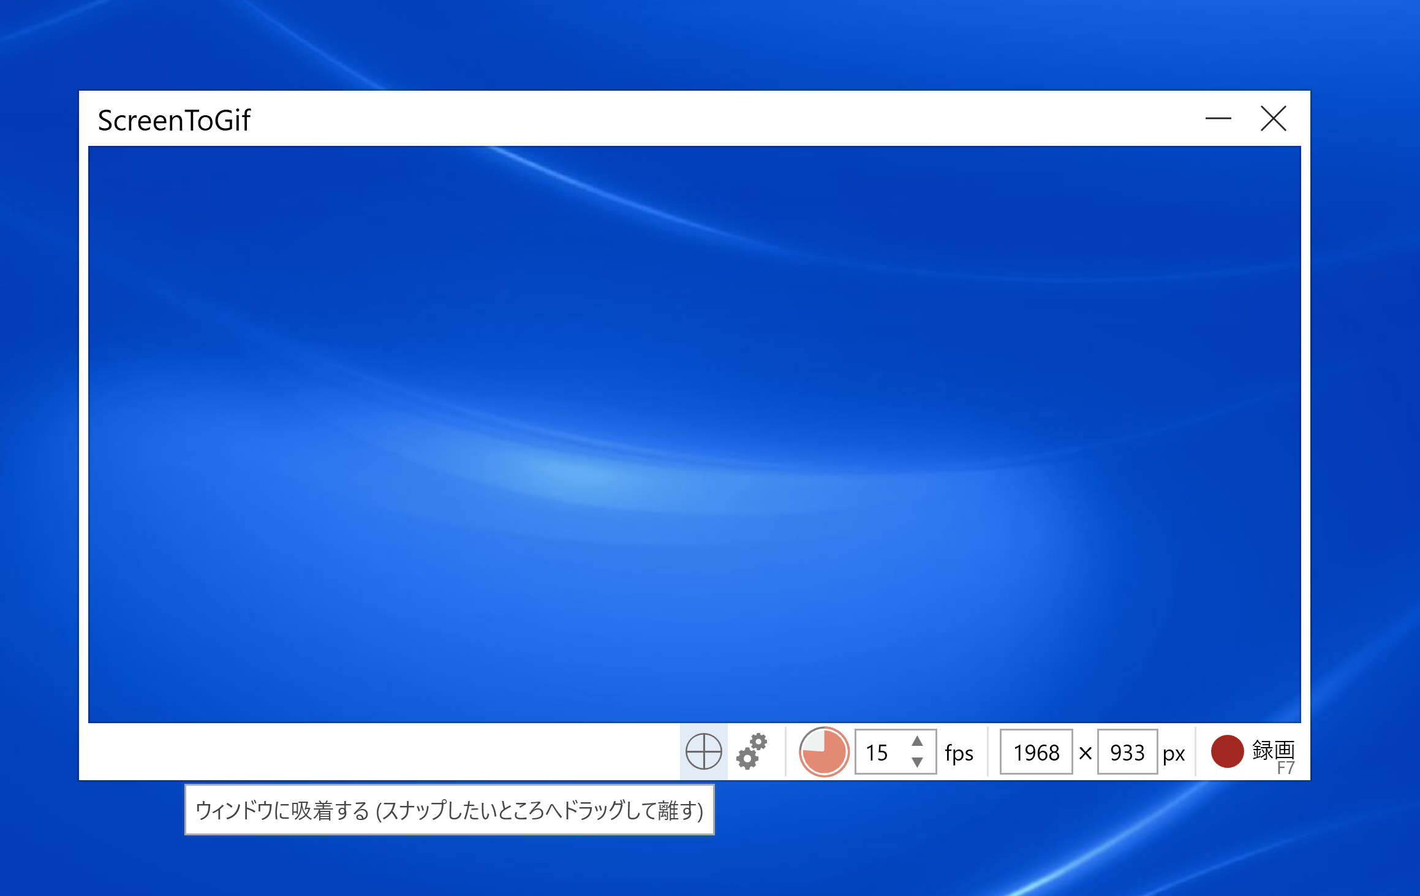Activate the snap-to-window crosshair tool
This screenshot has width=1420, height=896.
tap(702, 753)
